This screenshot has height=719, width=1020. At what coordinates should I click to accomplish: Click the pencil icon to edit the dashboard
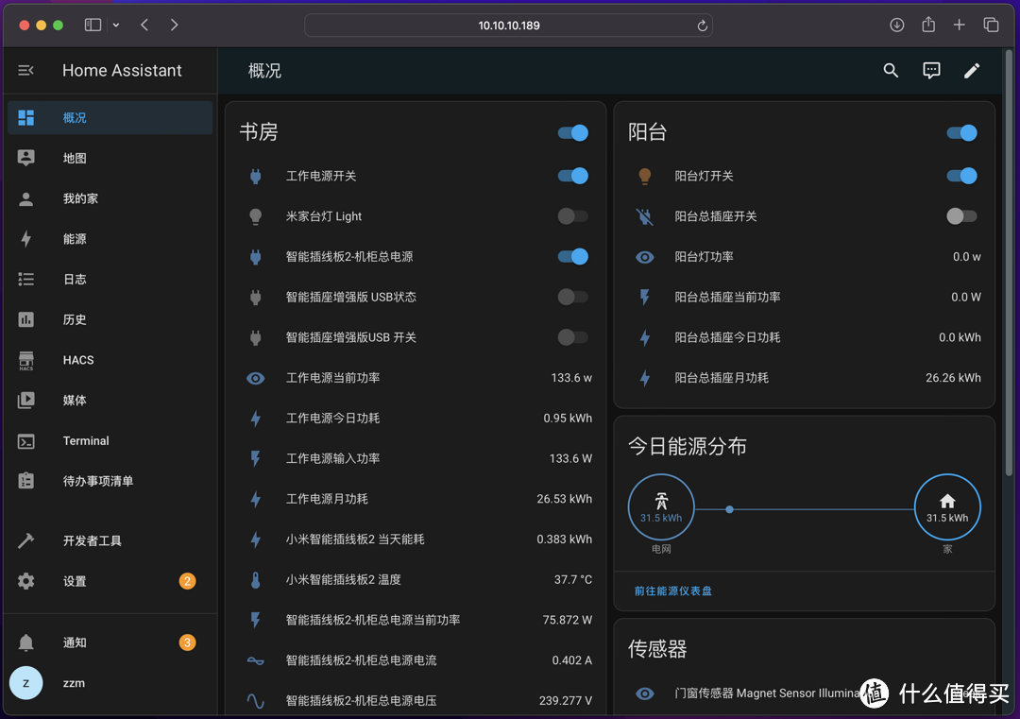point(972,70)
